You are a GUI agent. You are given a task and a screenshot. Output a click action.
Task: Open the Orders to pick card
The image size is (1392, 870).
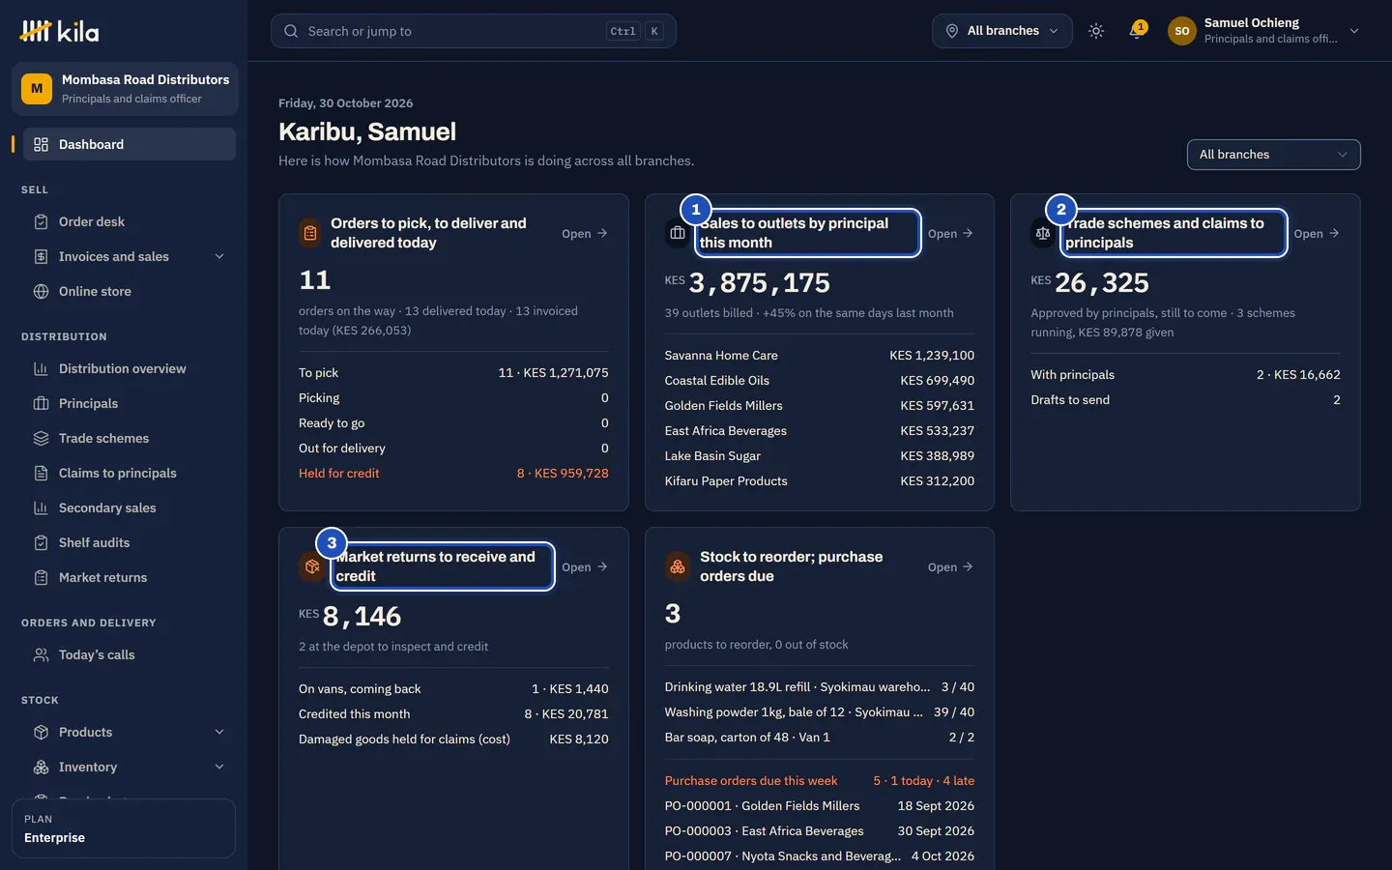click(x=585, y=234)
